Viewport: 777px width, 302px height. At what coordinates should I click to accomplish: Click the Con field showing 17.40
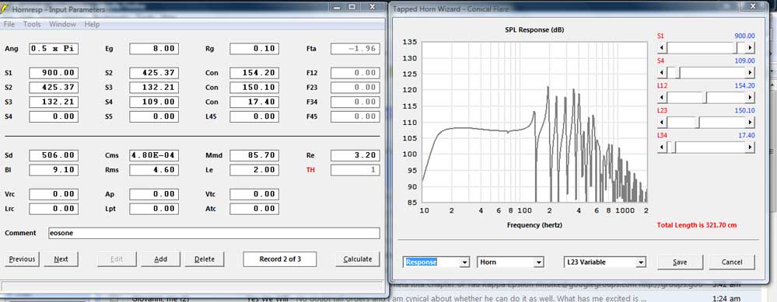(x=254, y=102)
